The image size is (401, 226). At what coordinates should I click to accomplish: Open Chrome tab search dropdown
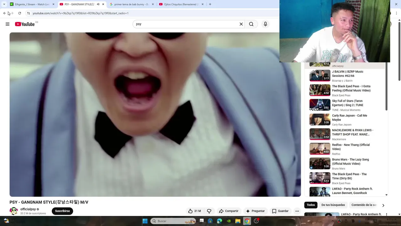pyautogui.click(x=4, y=4)
